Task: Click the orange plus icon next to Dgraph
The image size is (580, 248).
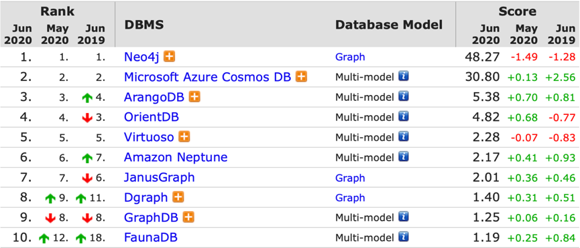Action: coord(178,197)
